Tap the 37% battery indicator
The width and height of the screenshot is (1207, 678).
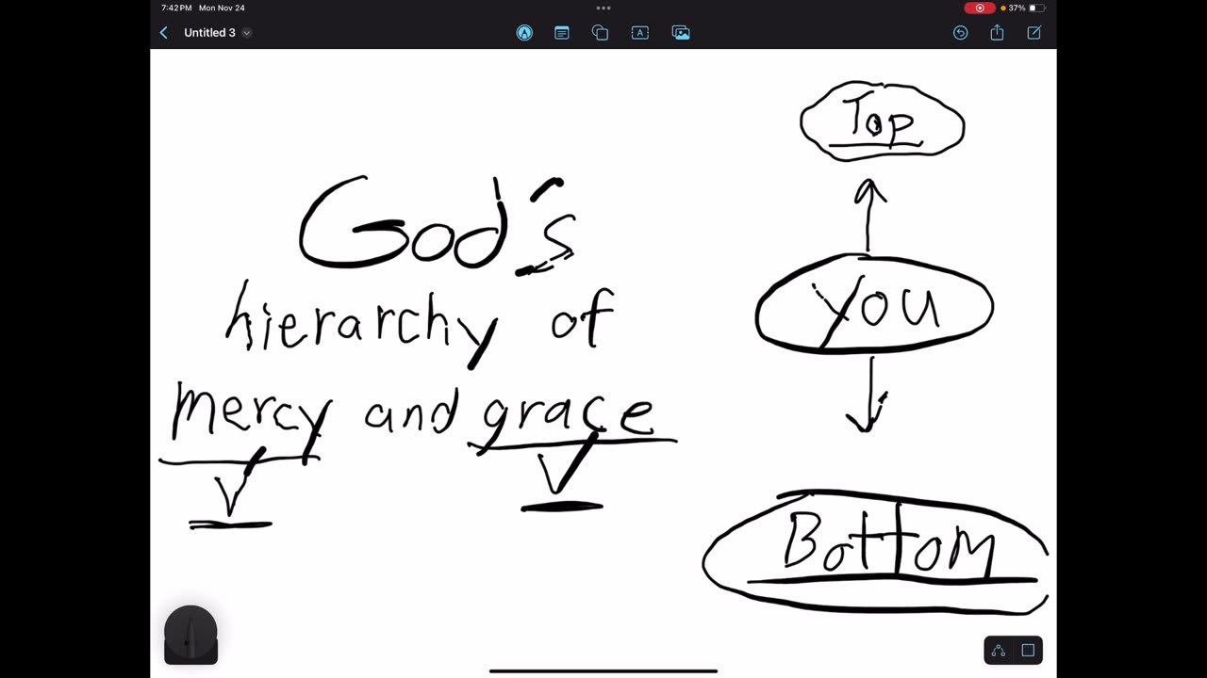[x=1026, y=8]
